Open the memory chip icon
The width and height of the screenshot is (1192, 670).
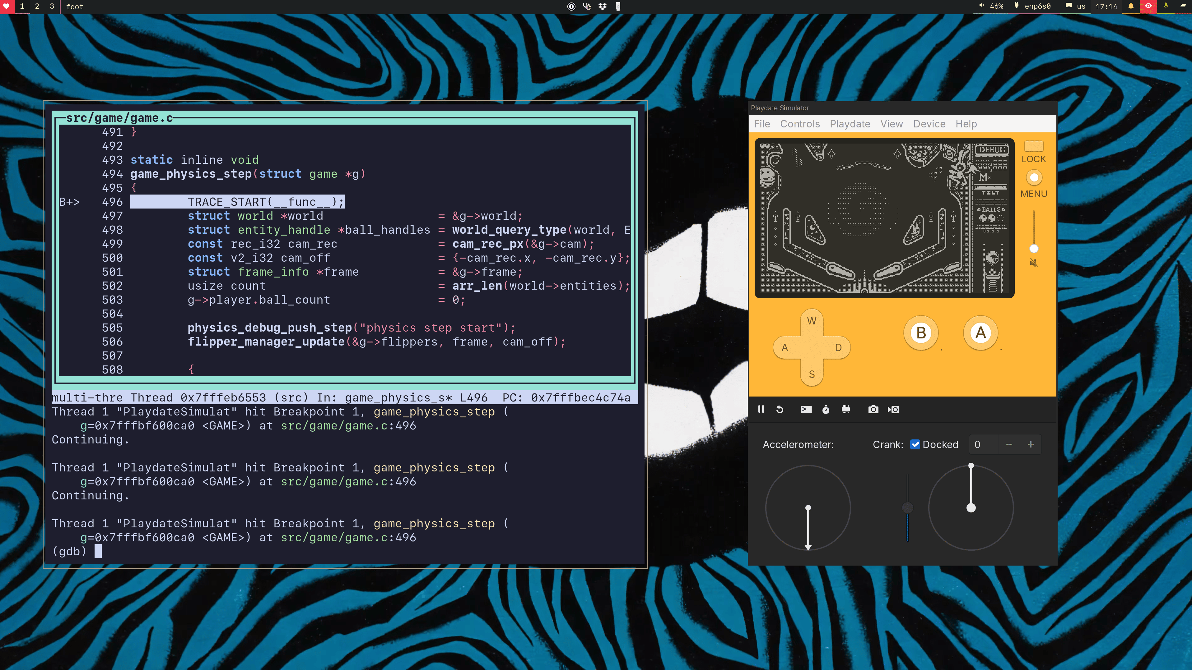(x=846, y=409)
